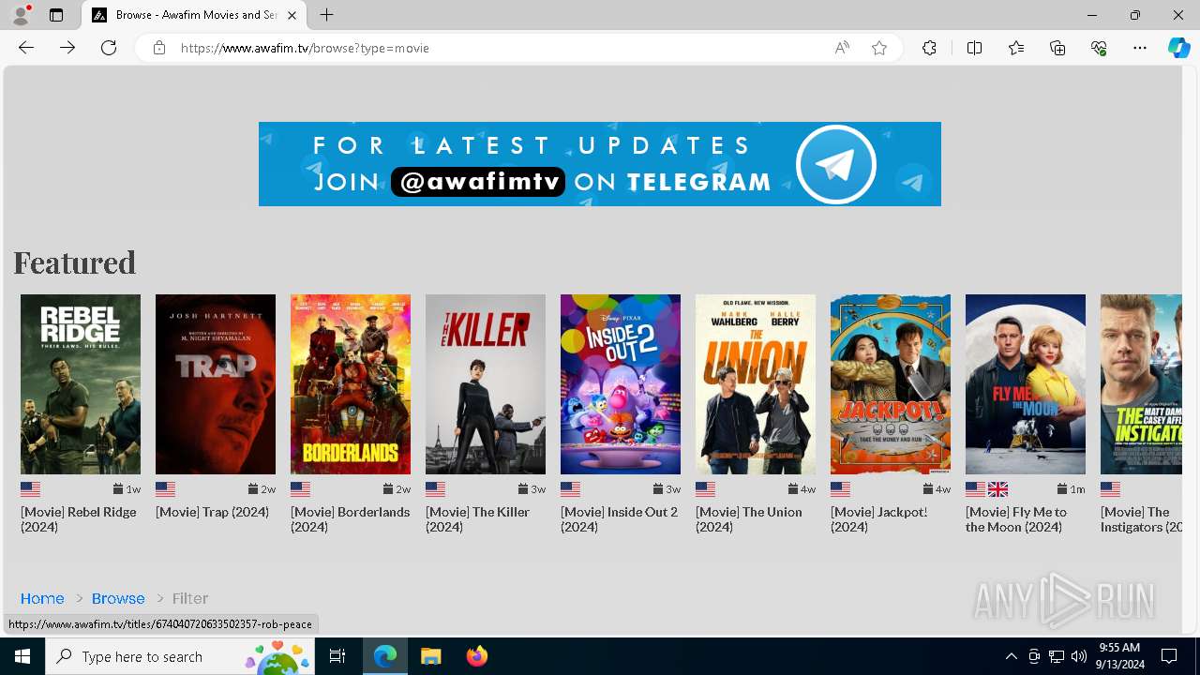Open Read aloud in address bar

[842, 48]
